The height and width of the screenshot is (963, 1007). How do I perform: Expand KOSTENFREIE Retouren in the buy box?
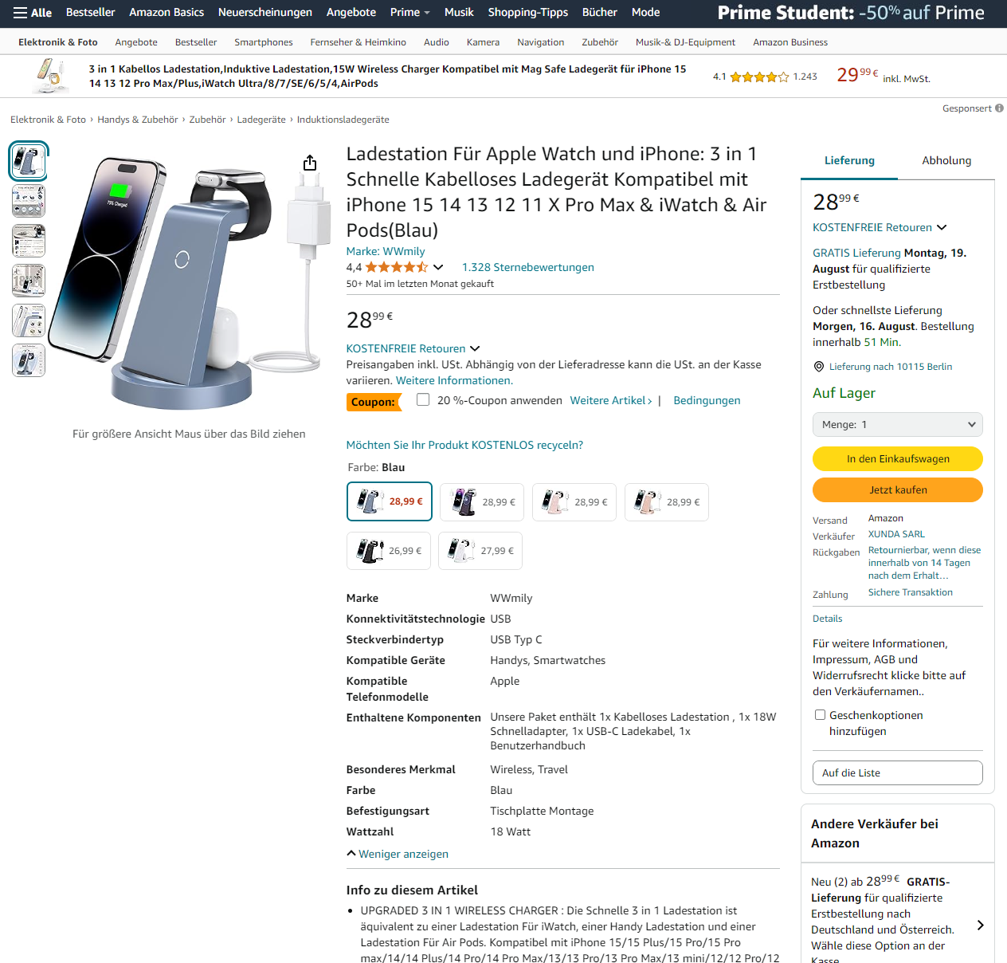880,227
